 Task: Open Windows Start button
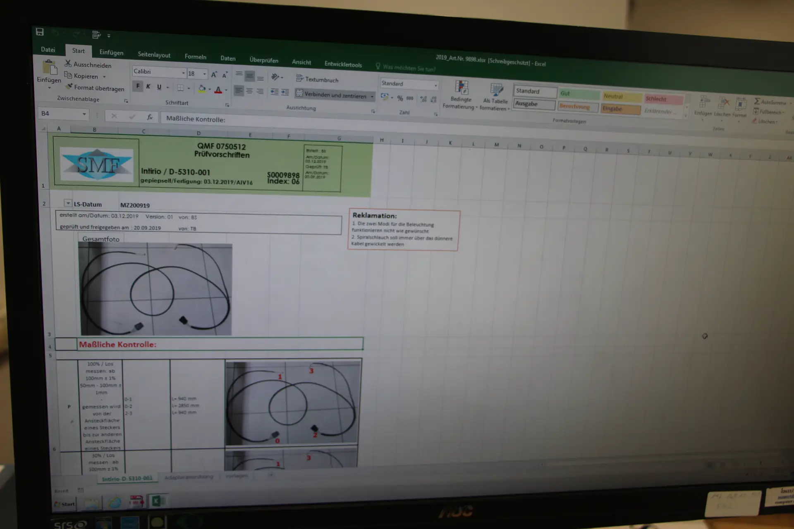pyautogui.click(x=65, y=504)
